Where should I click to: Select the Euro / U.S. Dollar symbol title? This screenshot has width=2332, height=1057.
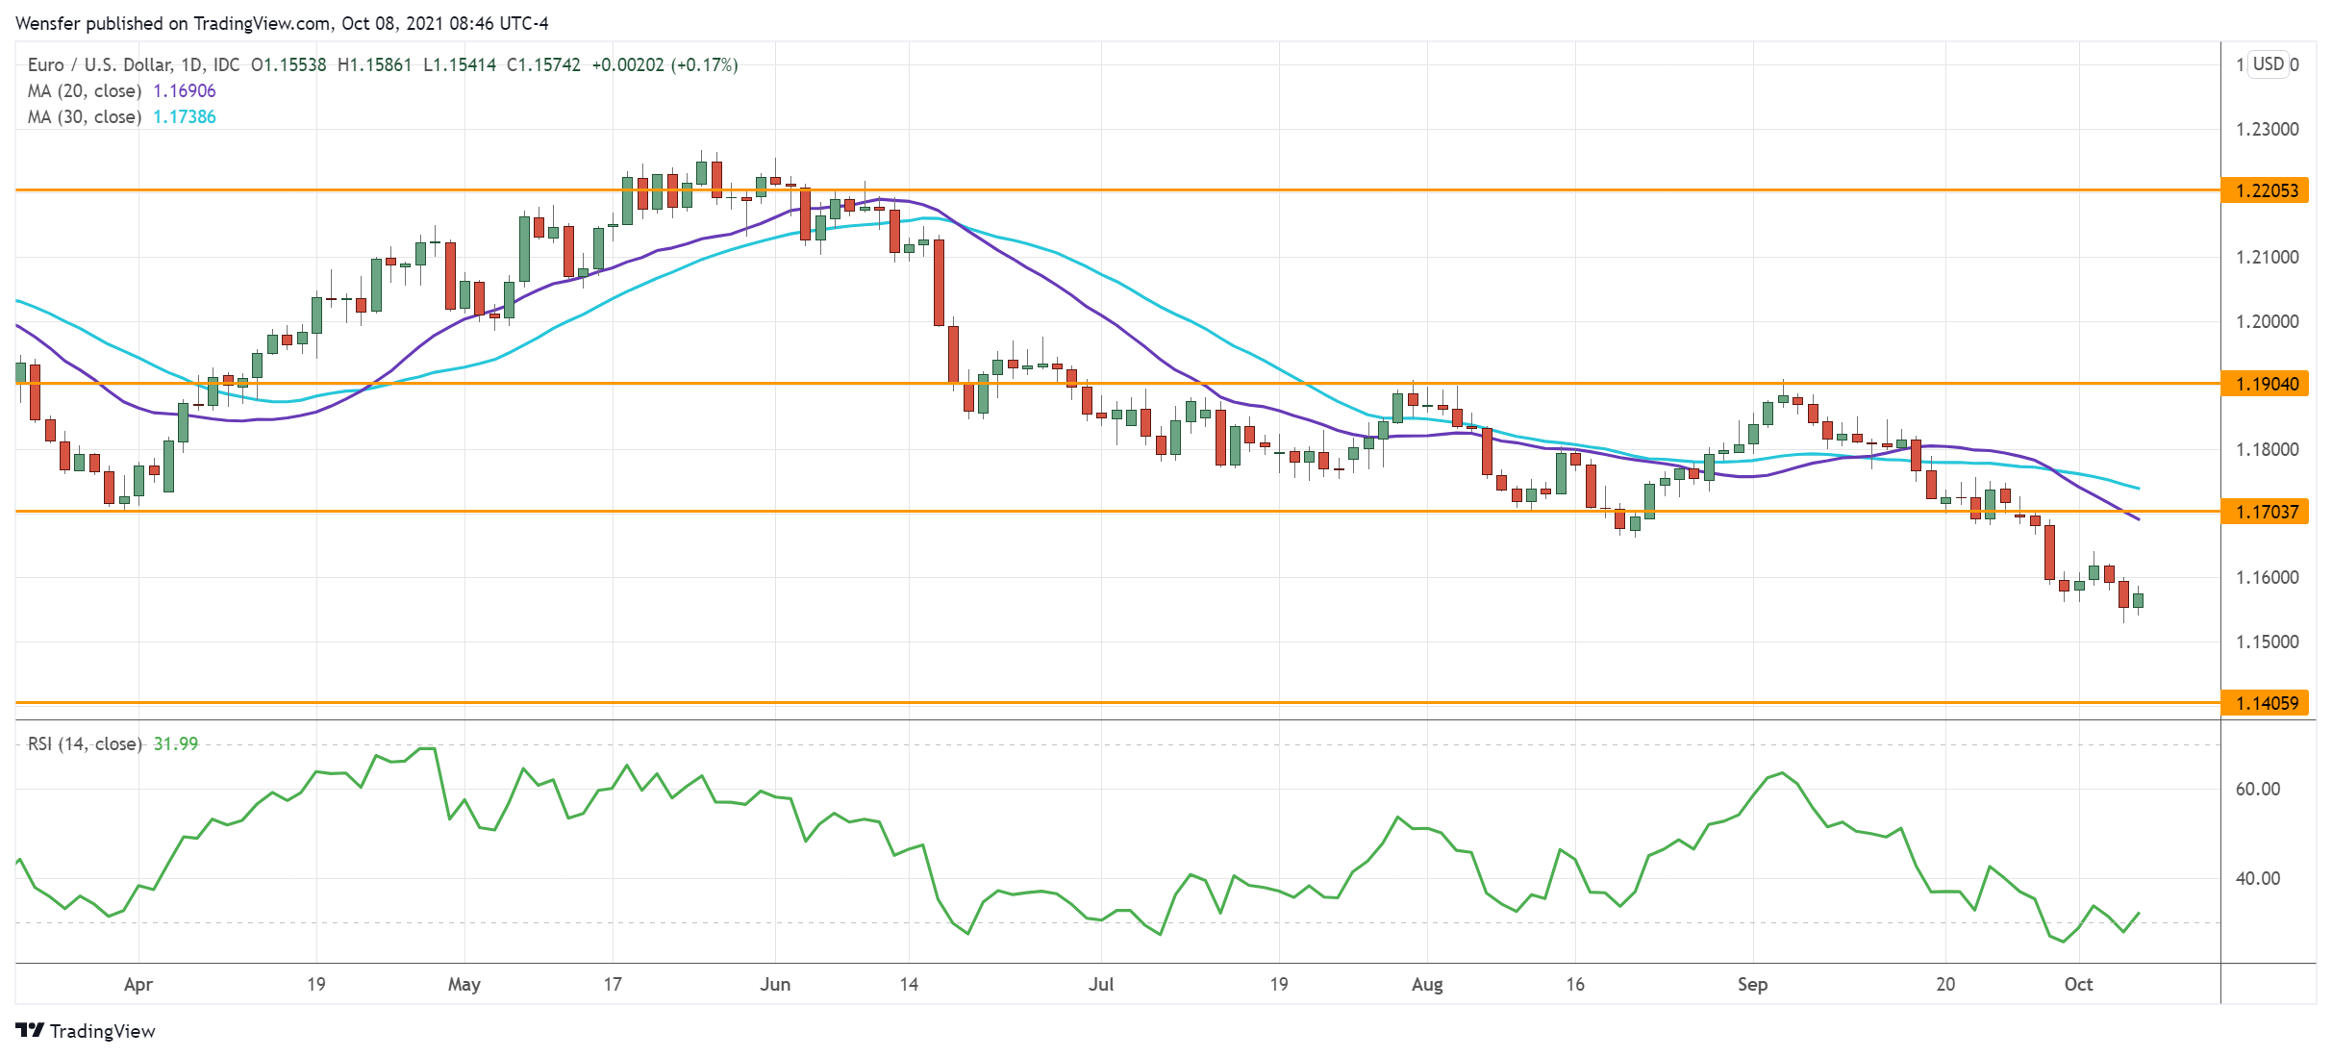click(99, 65)
